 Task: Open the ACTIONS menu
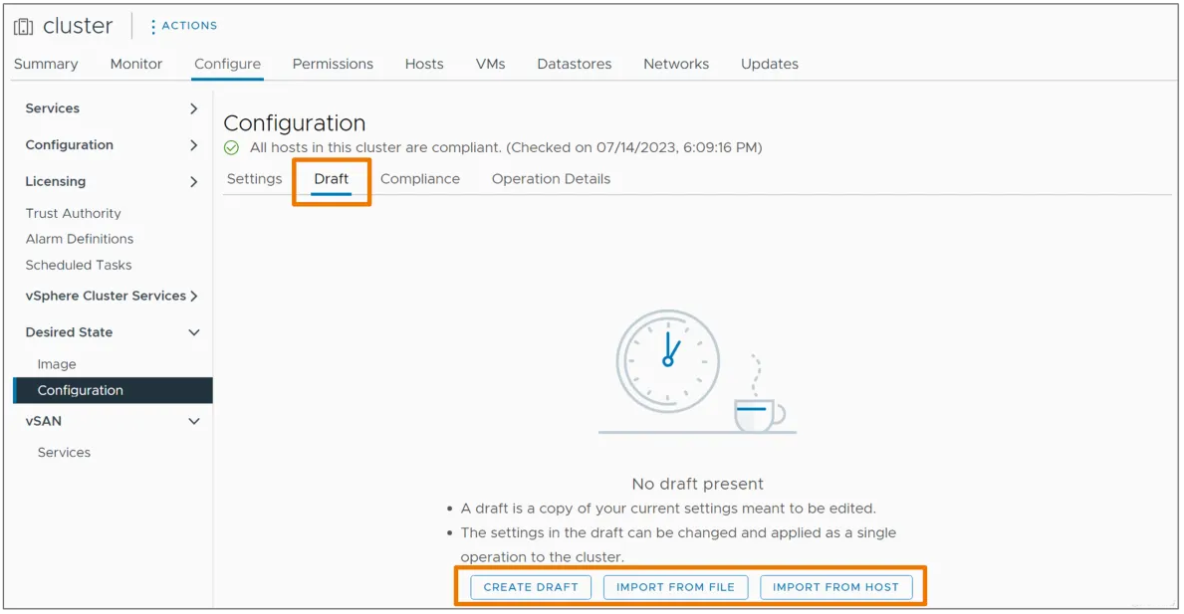[183, 26]
